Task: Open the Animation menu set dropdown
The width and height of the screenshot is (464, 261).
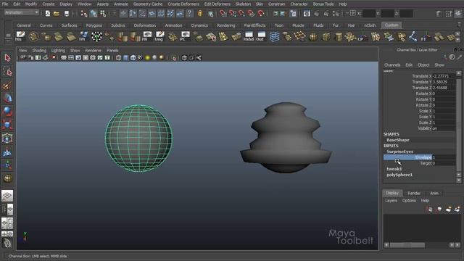Action: (x=22, y=12)
